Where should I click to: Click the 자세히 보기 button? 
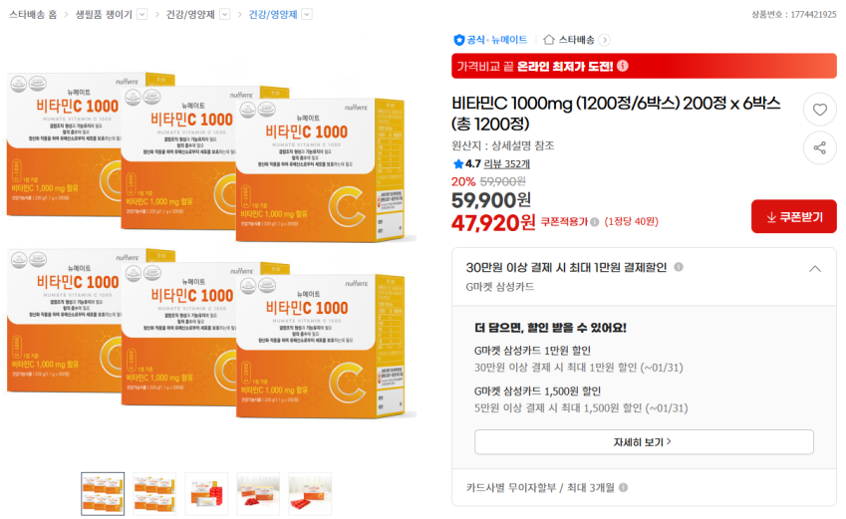(x=644, y=442)
